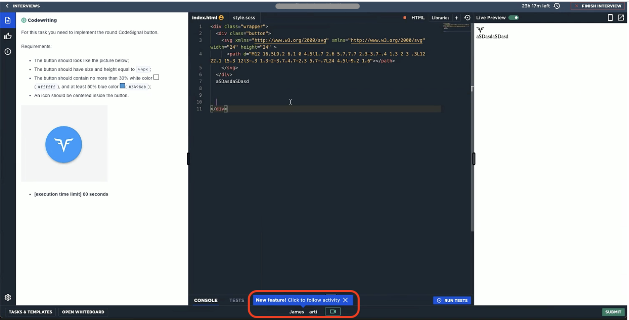Open the info sidebar icon
629x320 pixels.
[7, 52]
